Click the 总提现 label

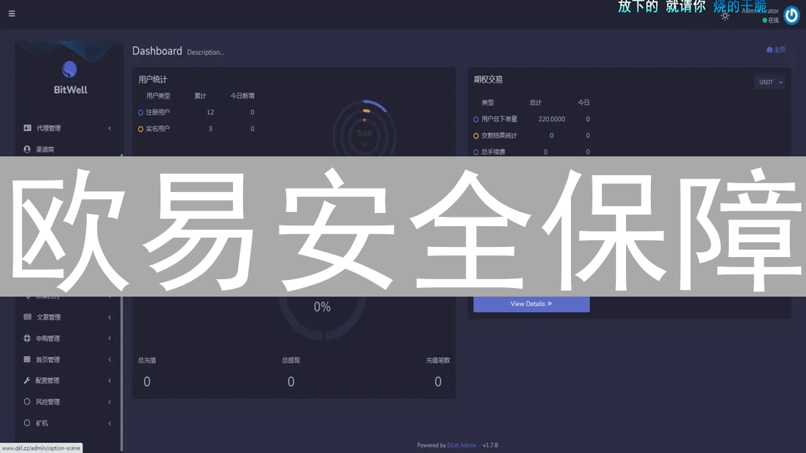pos(291,360)
